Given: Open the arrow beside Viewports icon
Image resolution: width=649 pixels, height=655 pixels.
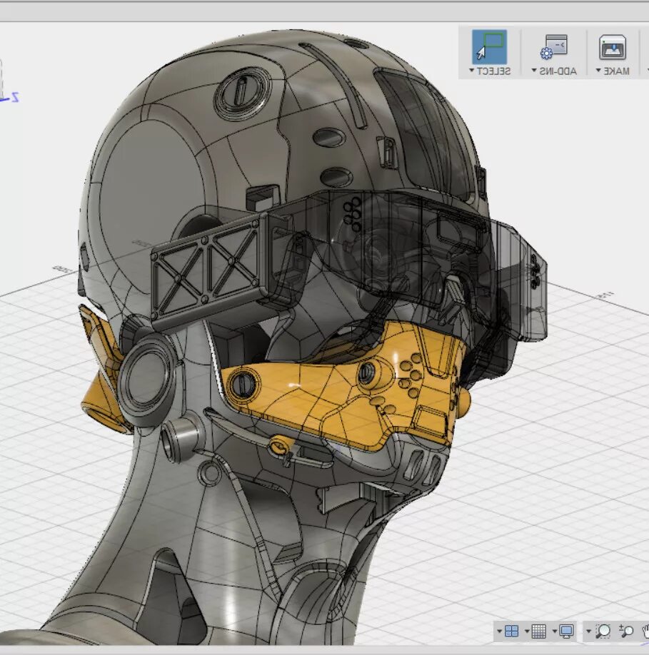Looking at the screenshot, I should 499,631.
